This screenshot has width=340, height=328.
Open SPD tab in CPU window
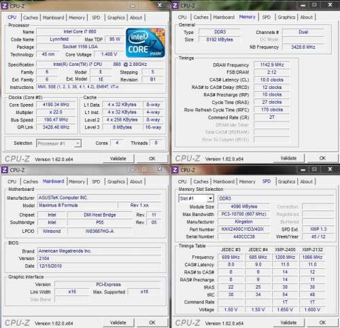pyautogui.click(x=96, y=18)
